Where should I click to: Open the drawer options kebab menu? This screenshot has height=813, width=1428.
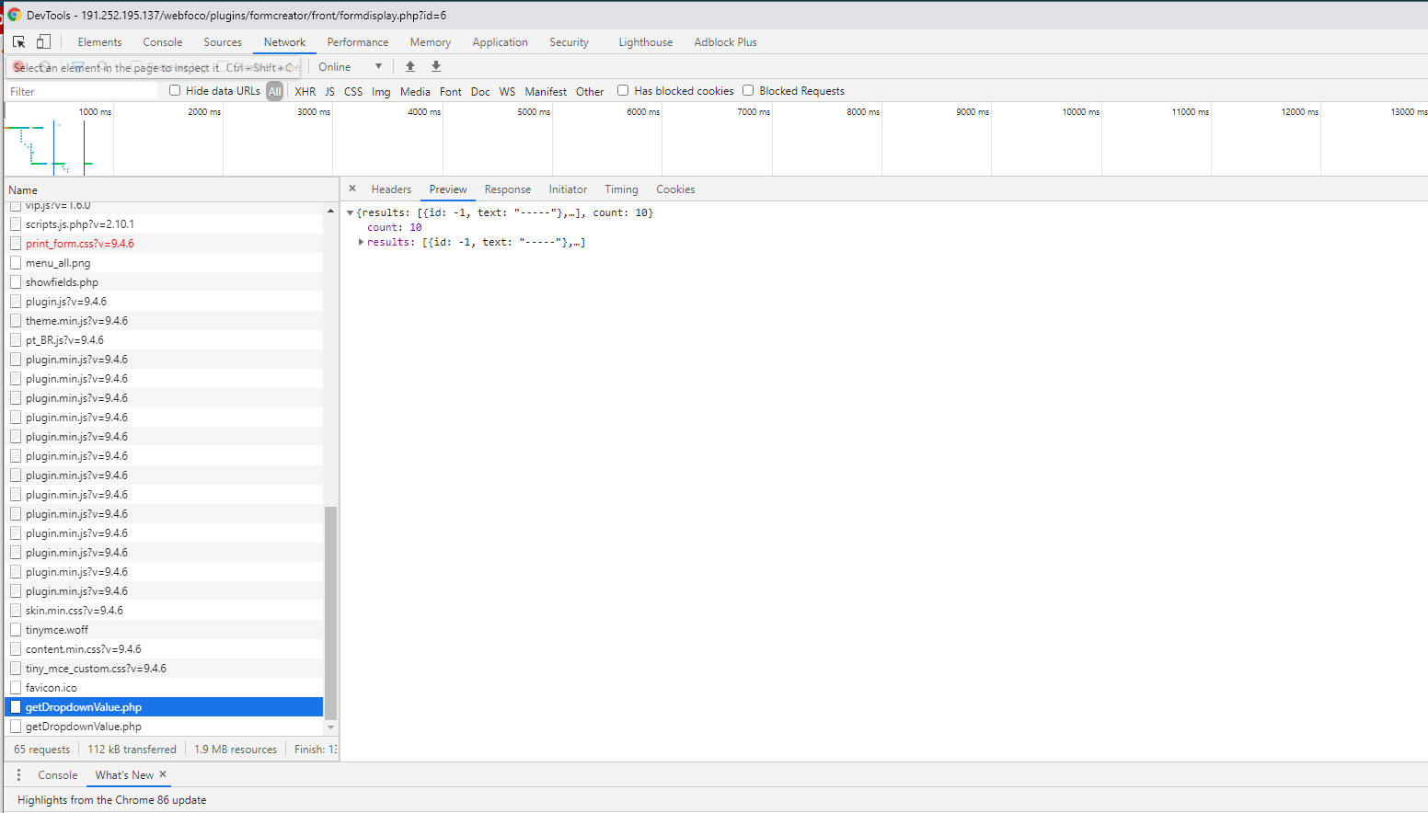tap(18, 774)
